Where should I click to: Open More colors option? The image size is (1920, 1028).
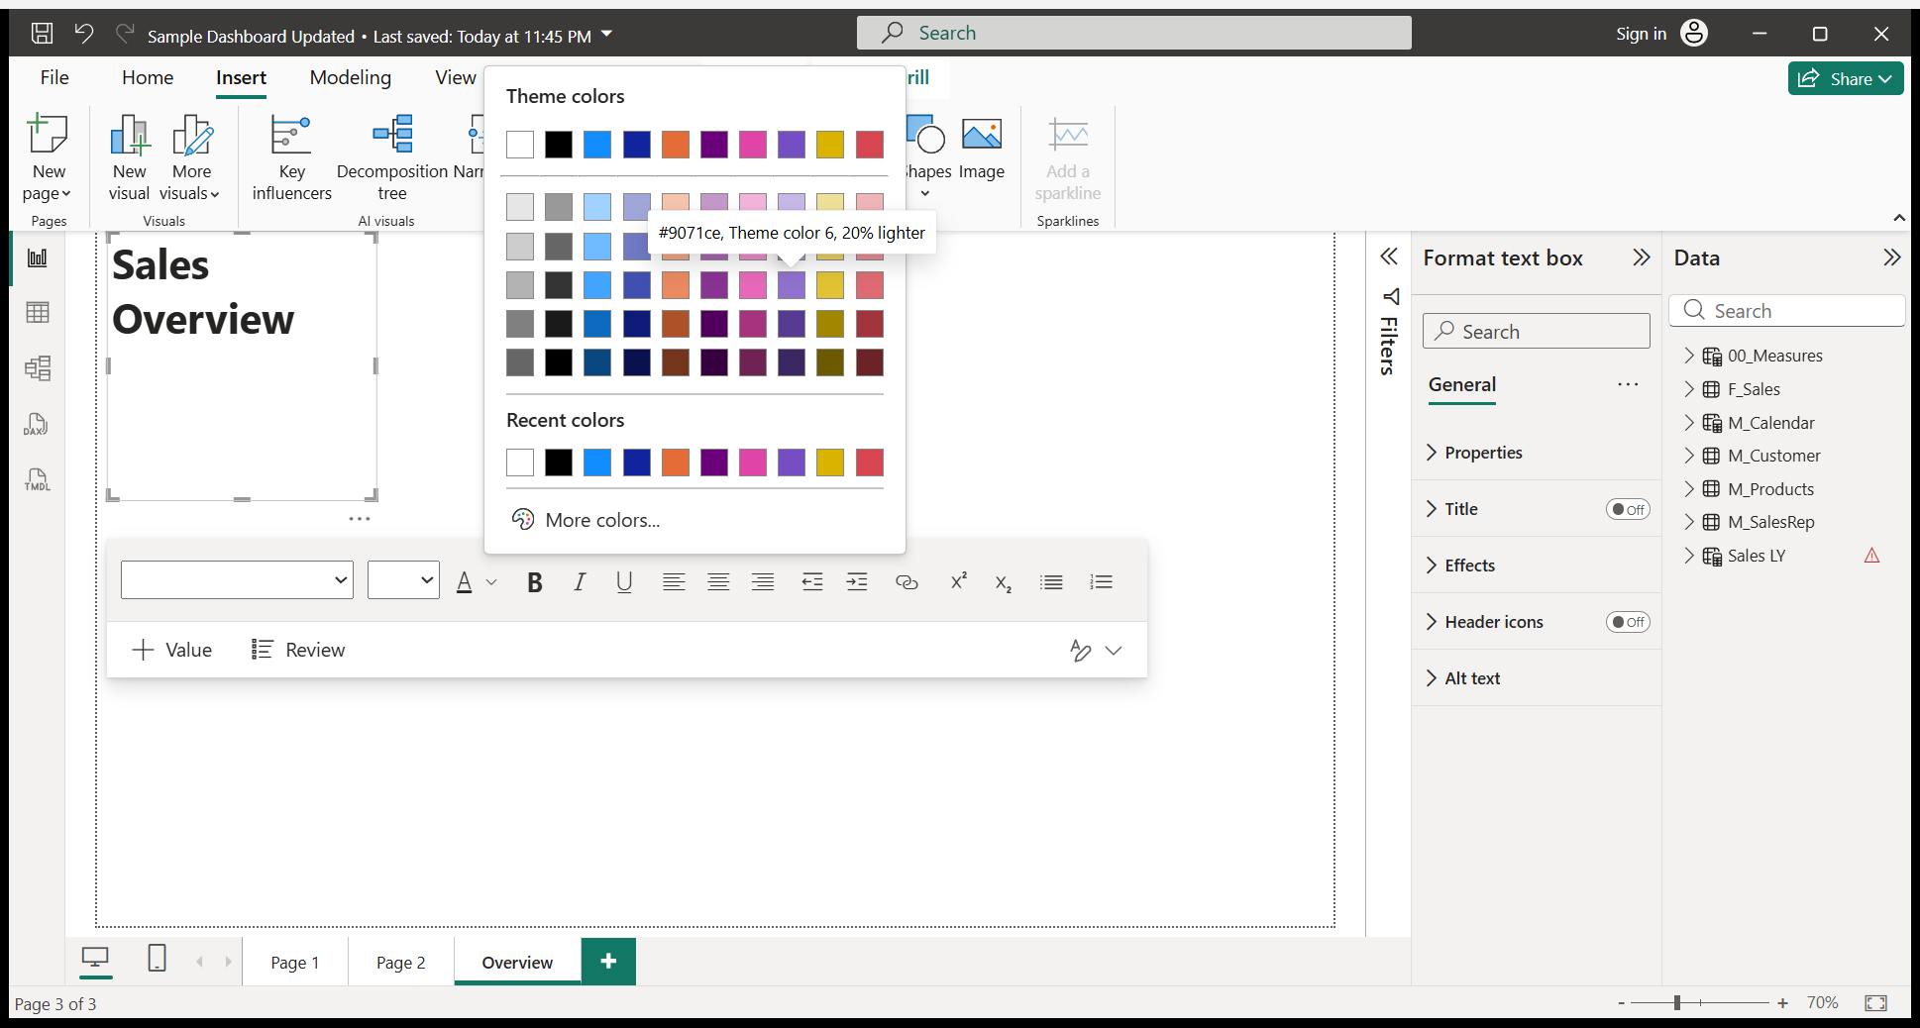(x=601, y=520)
